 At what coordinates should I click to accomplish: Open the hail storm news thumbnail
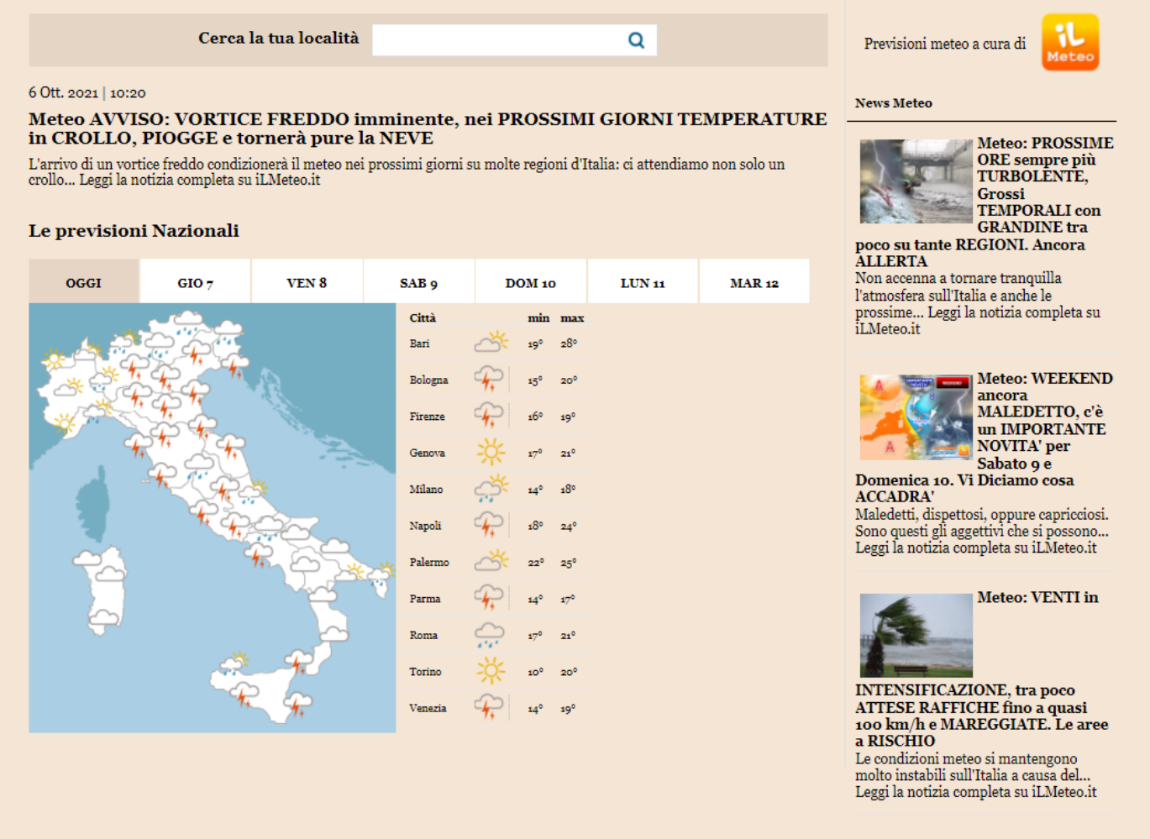[915, 181]
